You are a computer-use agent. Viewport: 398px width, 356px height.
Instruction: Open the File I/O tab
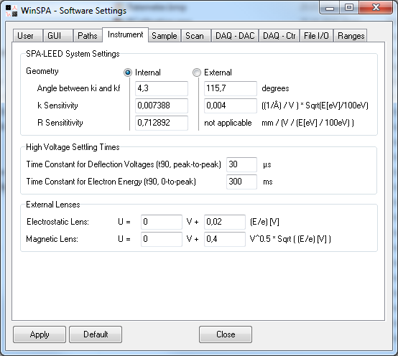(316, 35)
